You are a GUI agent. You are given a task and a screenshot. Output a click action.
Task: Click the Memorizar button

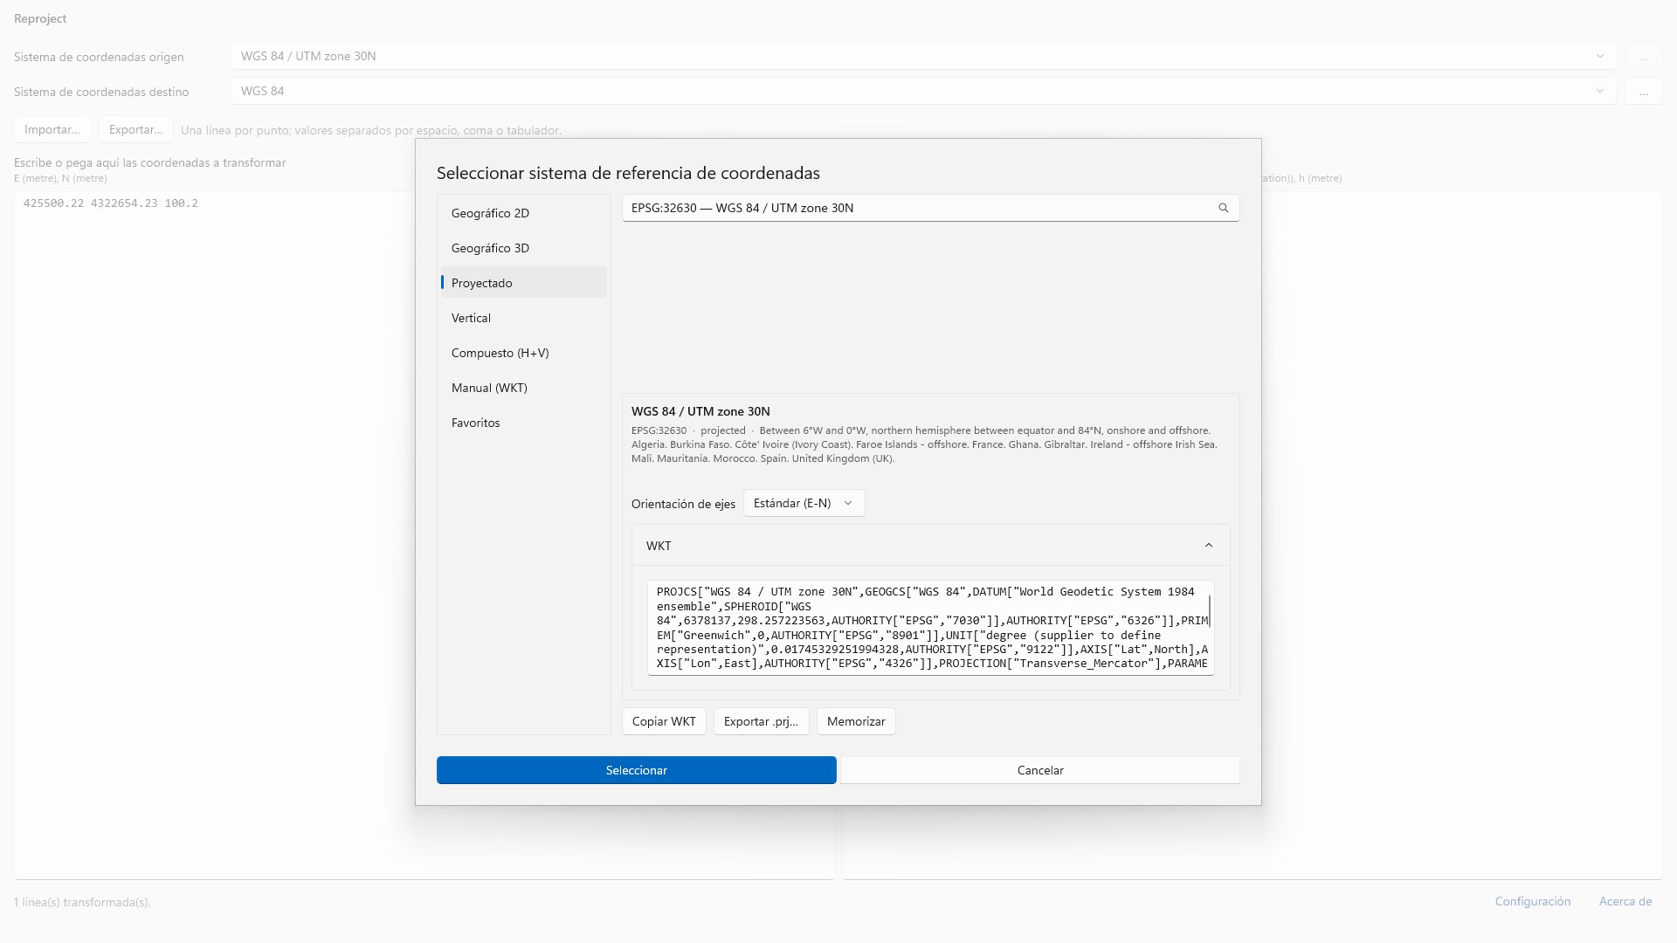856,721
